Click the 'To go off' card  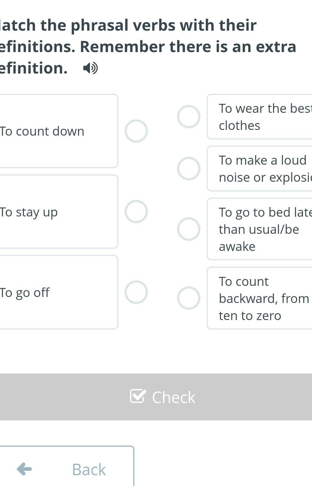pos(59,292)
